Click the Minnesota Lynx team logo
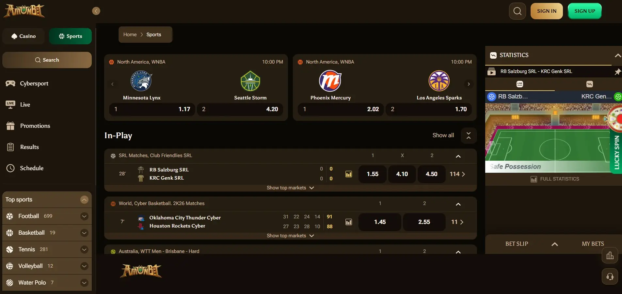 pos(141,81)
